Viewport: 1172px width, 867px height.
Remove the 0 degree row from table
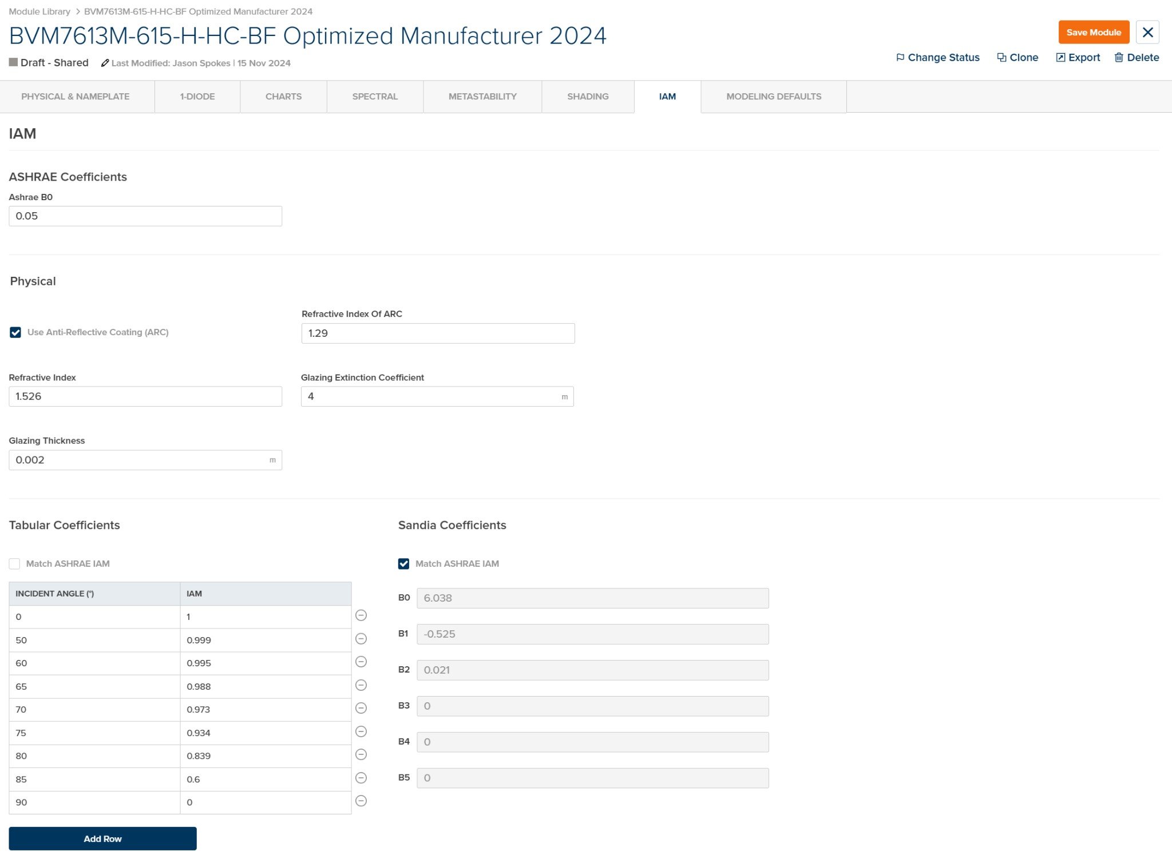click(x=361, y=615)
